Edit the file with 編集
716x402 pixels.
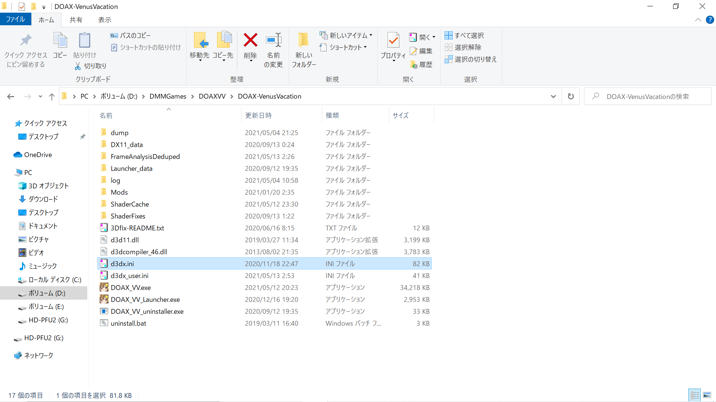[x=421, y=51]
